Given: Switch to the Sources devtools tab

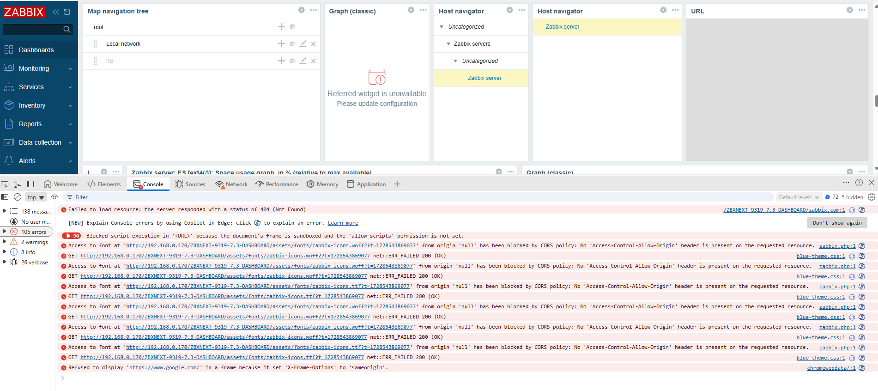Looking at the screenshot, I should click(x=190, y=184).
